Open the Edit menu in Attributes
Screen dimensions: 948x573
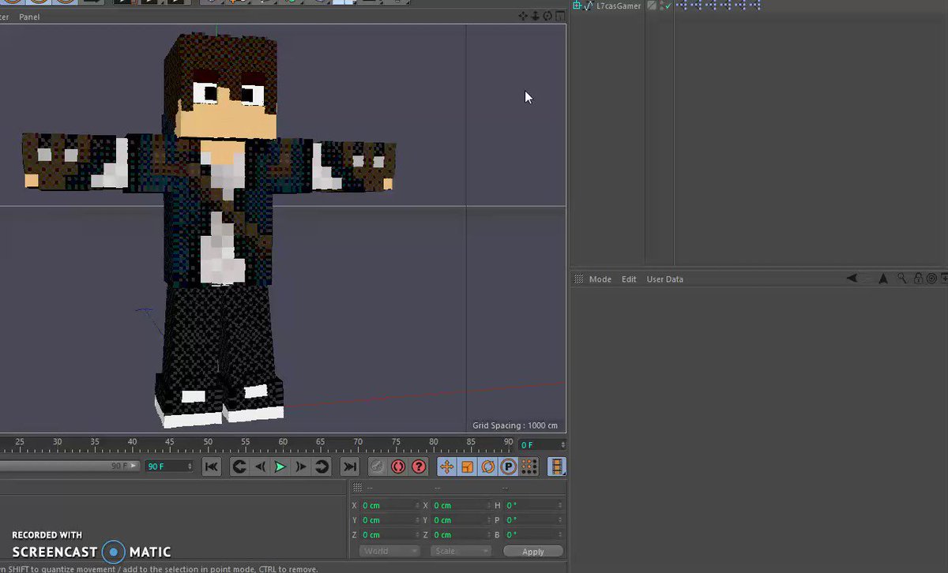coord(629,279)
